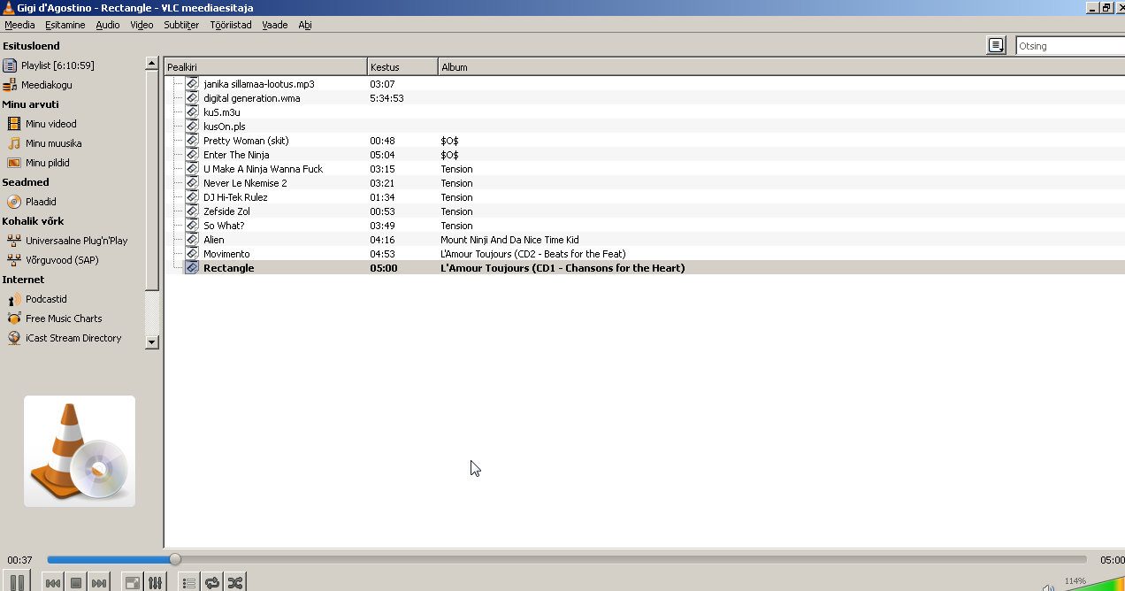Viewport: 1125px width, 591px height.
Task: Click the iCast Stream Directory icon
Action: (x=14, y=338)
